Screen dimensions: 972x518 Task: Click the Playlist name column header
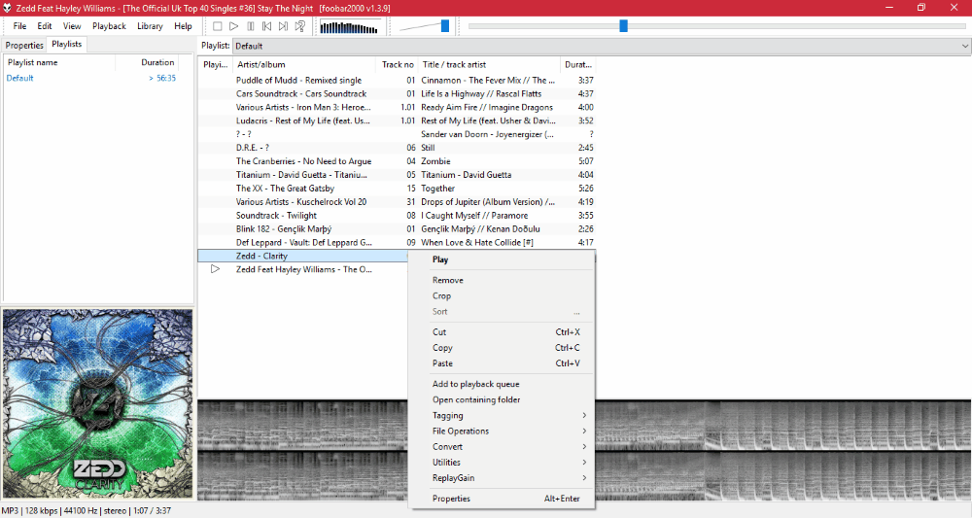tap(59, 62)
